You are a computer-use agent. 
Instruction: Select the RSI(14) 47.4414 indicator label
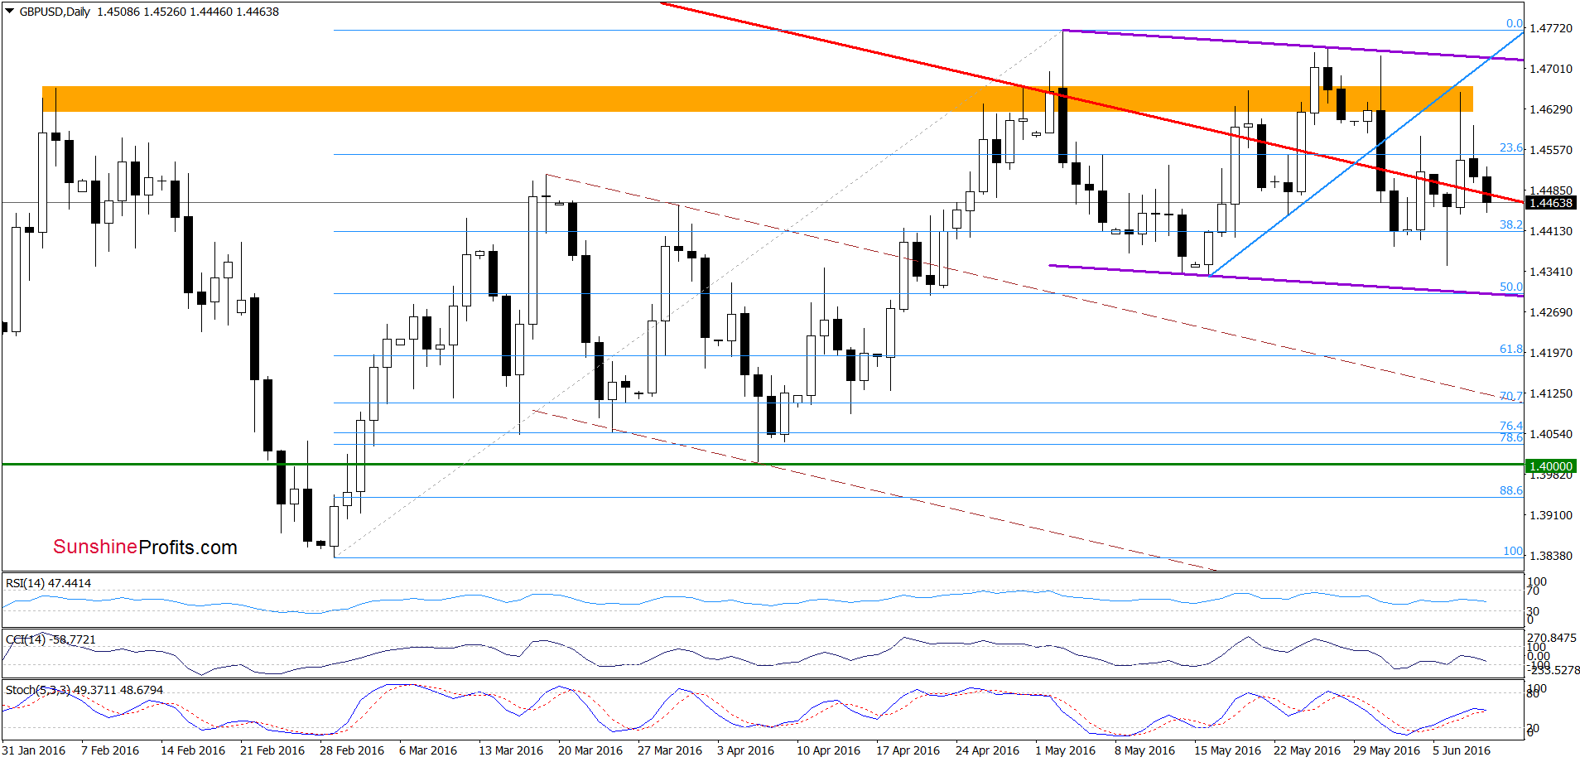tap(49, 583)
